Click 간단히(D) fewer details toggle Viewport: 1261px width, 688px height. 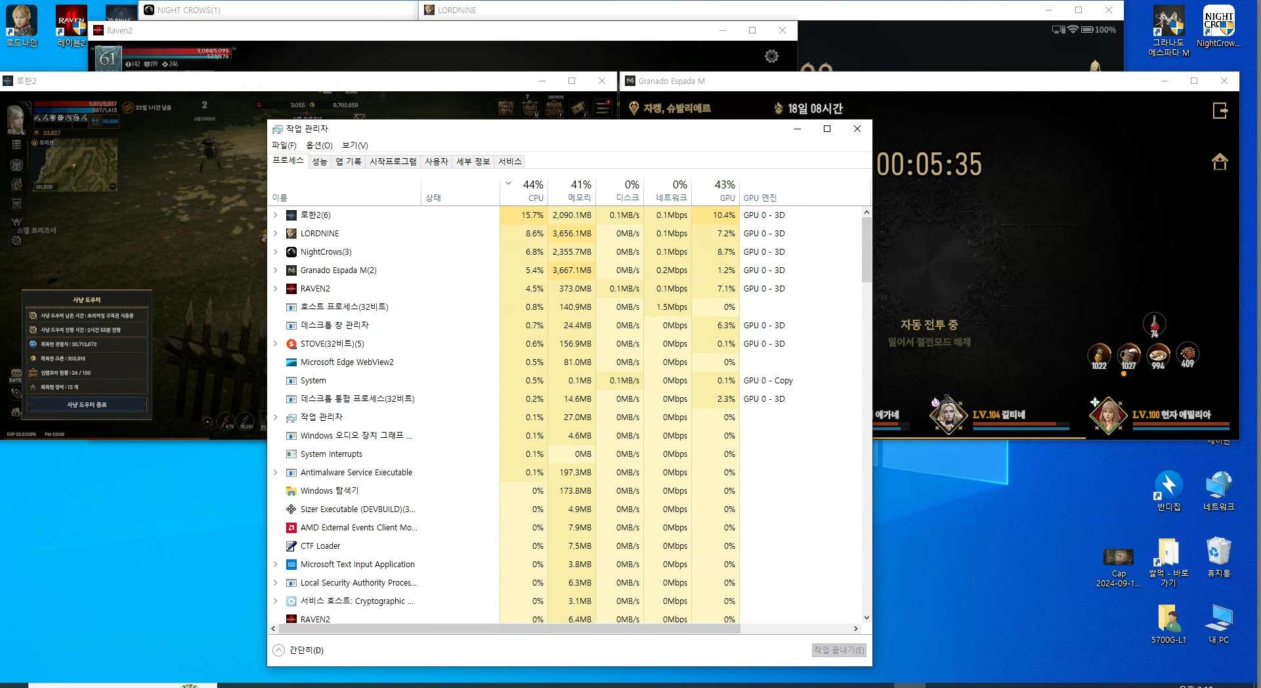click(x=299, y=650)
